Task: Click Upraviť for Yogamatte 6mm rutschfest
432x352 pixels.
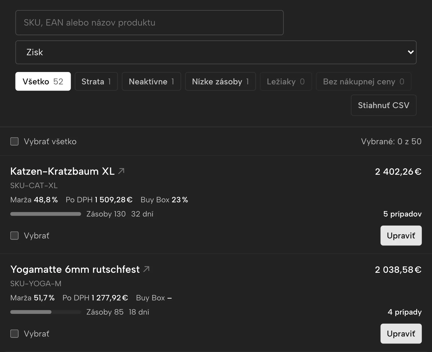Action: 401,334
